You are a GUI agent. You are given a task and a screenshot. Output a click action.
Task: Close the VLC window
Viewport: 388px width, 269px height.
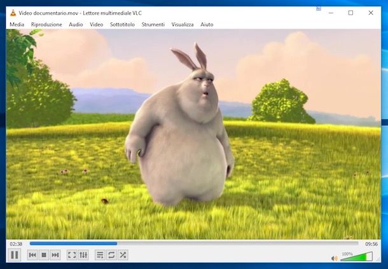[371, 13]
